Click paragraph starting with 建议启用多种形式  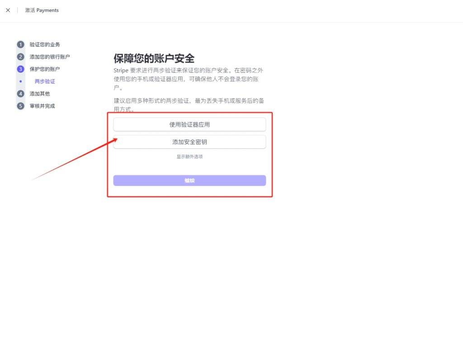pos(189,105)
